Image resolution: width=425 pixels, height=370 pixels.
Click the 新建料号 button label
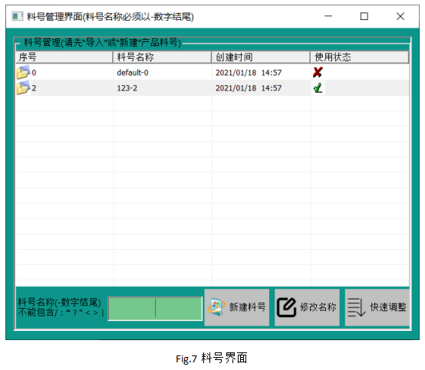247,307
